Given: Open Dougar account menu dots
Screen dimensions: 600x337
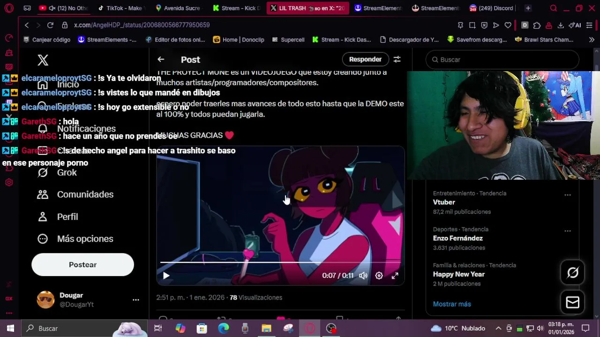Looking at the screenshot, I should coord(135,300).
